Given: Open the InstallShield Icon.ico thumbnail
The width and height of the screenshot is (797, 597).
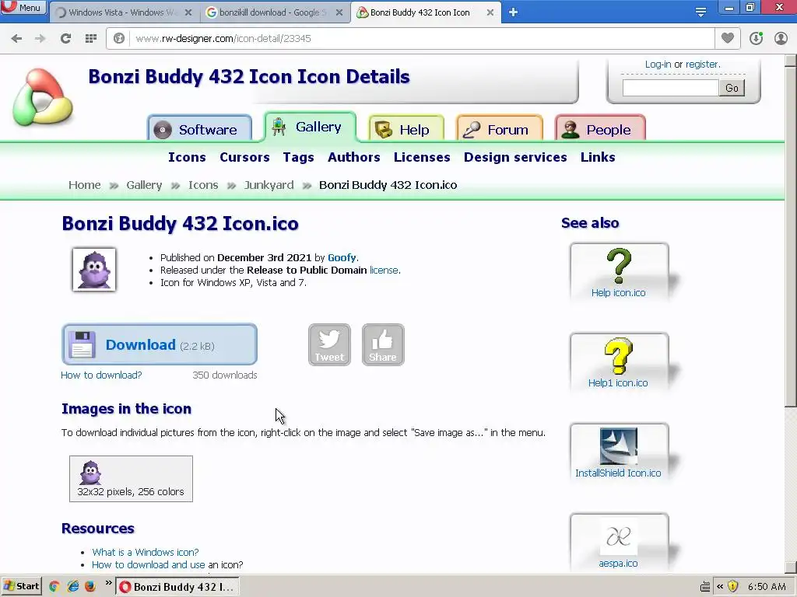Looking at the screenshot, I should pos(619,452).
